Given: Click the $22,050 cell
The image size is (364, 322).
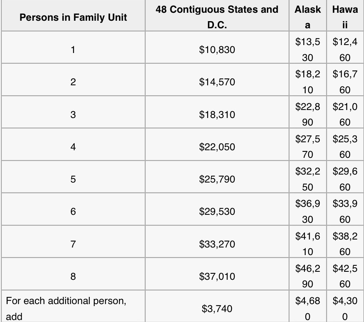Looking at the screenshot, I should [x=217, y=147].
